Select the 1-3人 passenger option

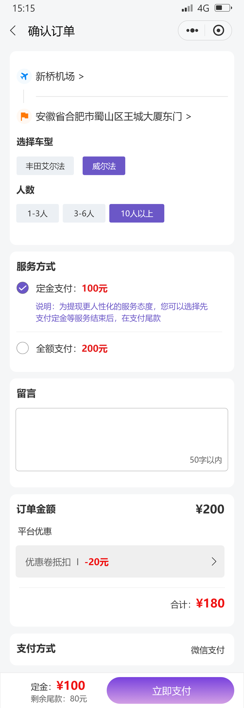pyautogui.click(x=38, y=213)
